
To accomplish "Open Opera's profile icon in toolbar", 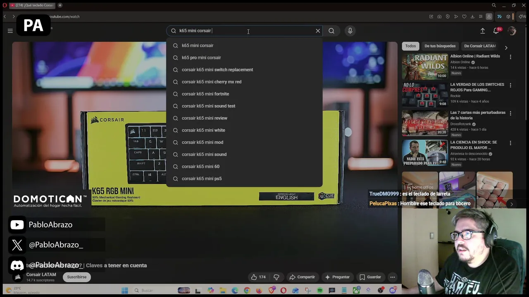I will (489, 16).
